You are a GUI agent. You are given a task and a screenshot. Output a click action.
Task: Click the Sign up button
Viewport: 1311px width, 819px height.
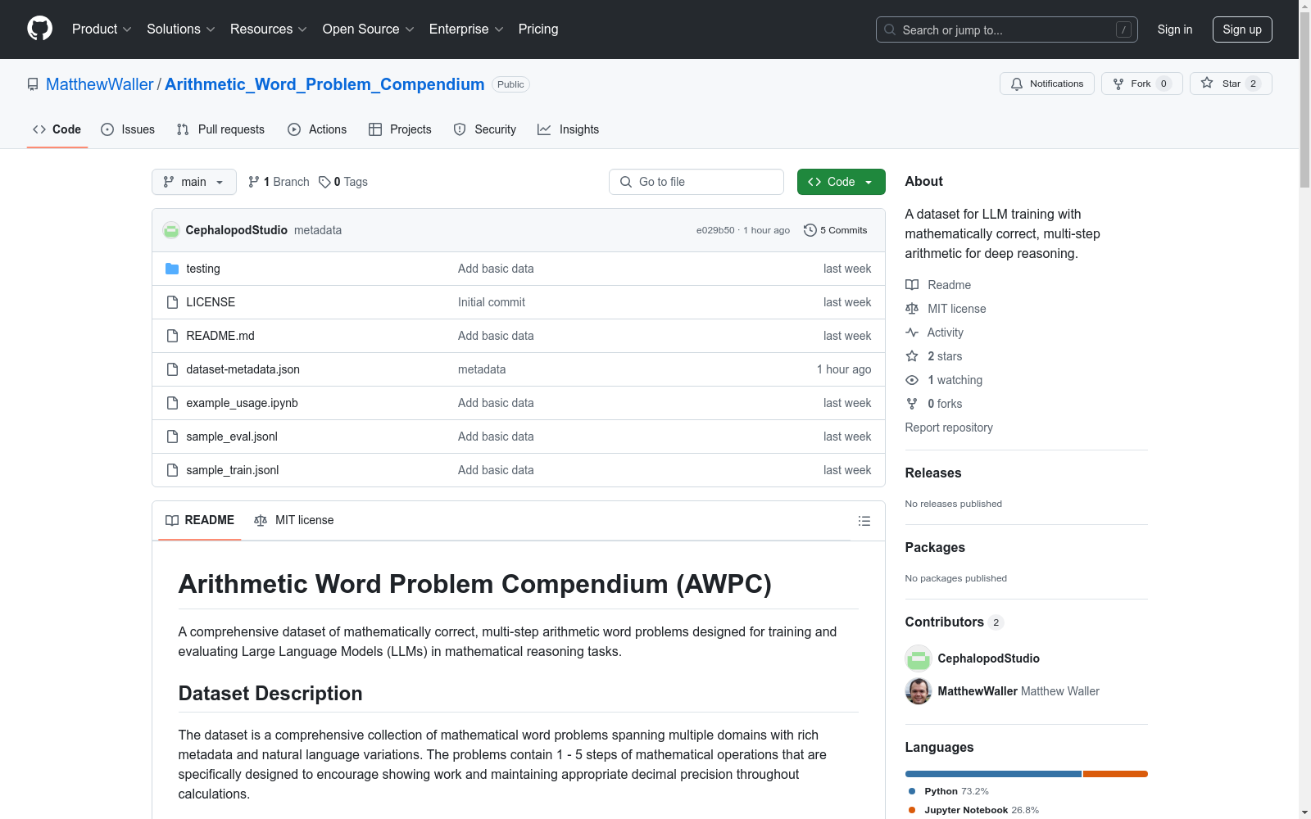click(1242, 29)
